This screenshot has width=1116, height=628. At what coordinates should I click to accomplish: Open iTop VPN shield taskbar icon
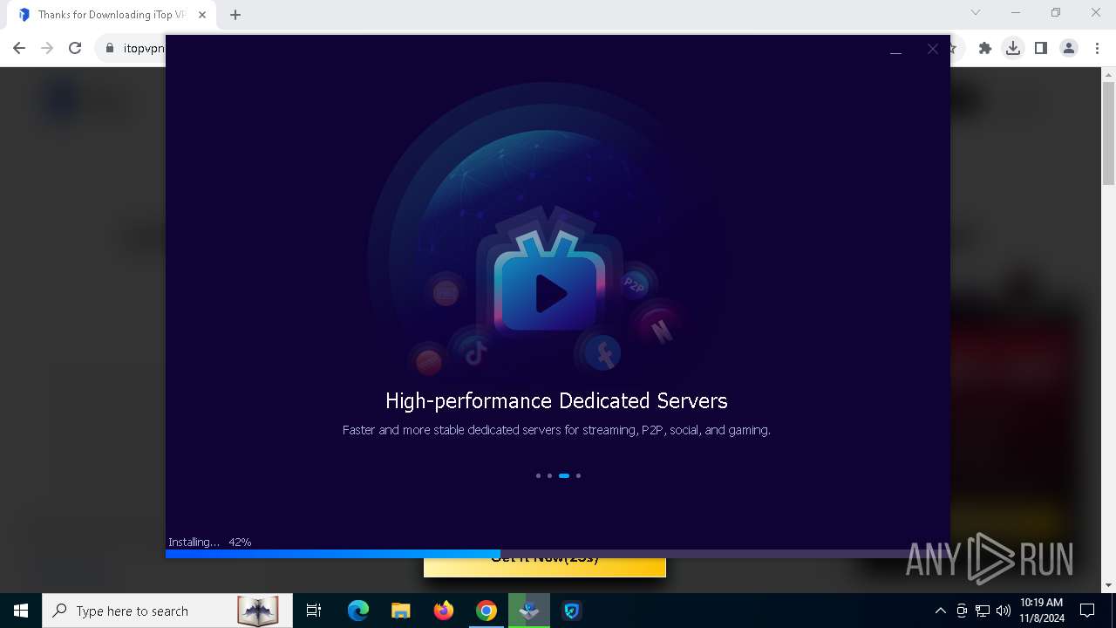572,611
